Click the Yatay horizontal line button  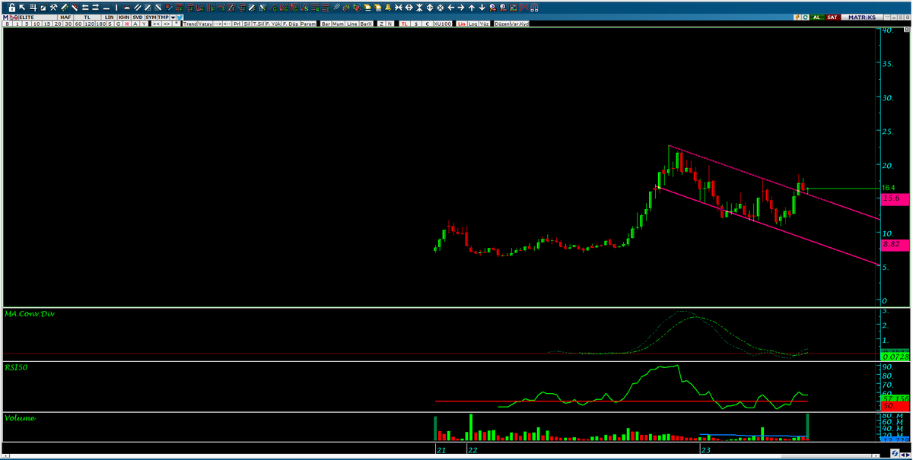(205, 24)
